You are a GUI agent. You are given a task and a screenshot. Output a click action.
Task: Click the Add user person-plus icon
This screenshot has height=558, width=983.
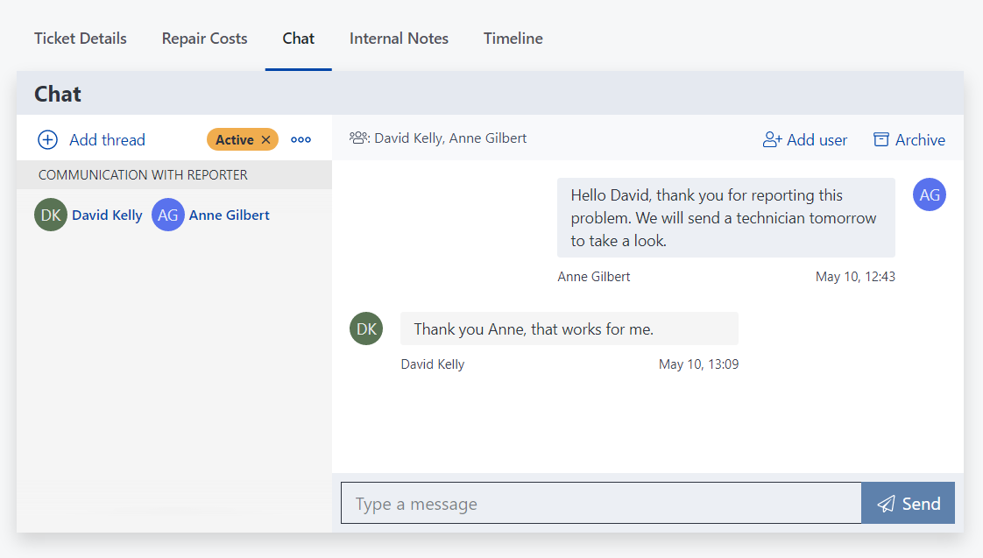point(772,140)
